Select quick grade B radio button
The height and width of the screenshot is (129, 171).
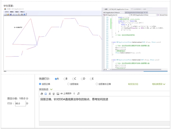point(65,79)
